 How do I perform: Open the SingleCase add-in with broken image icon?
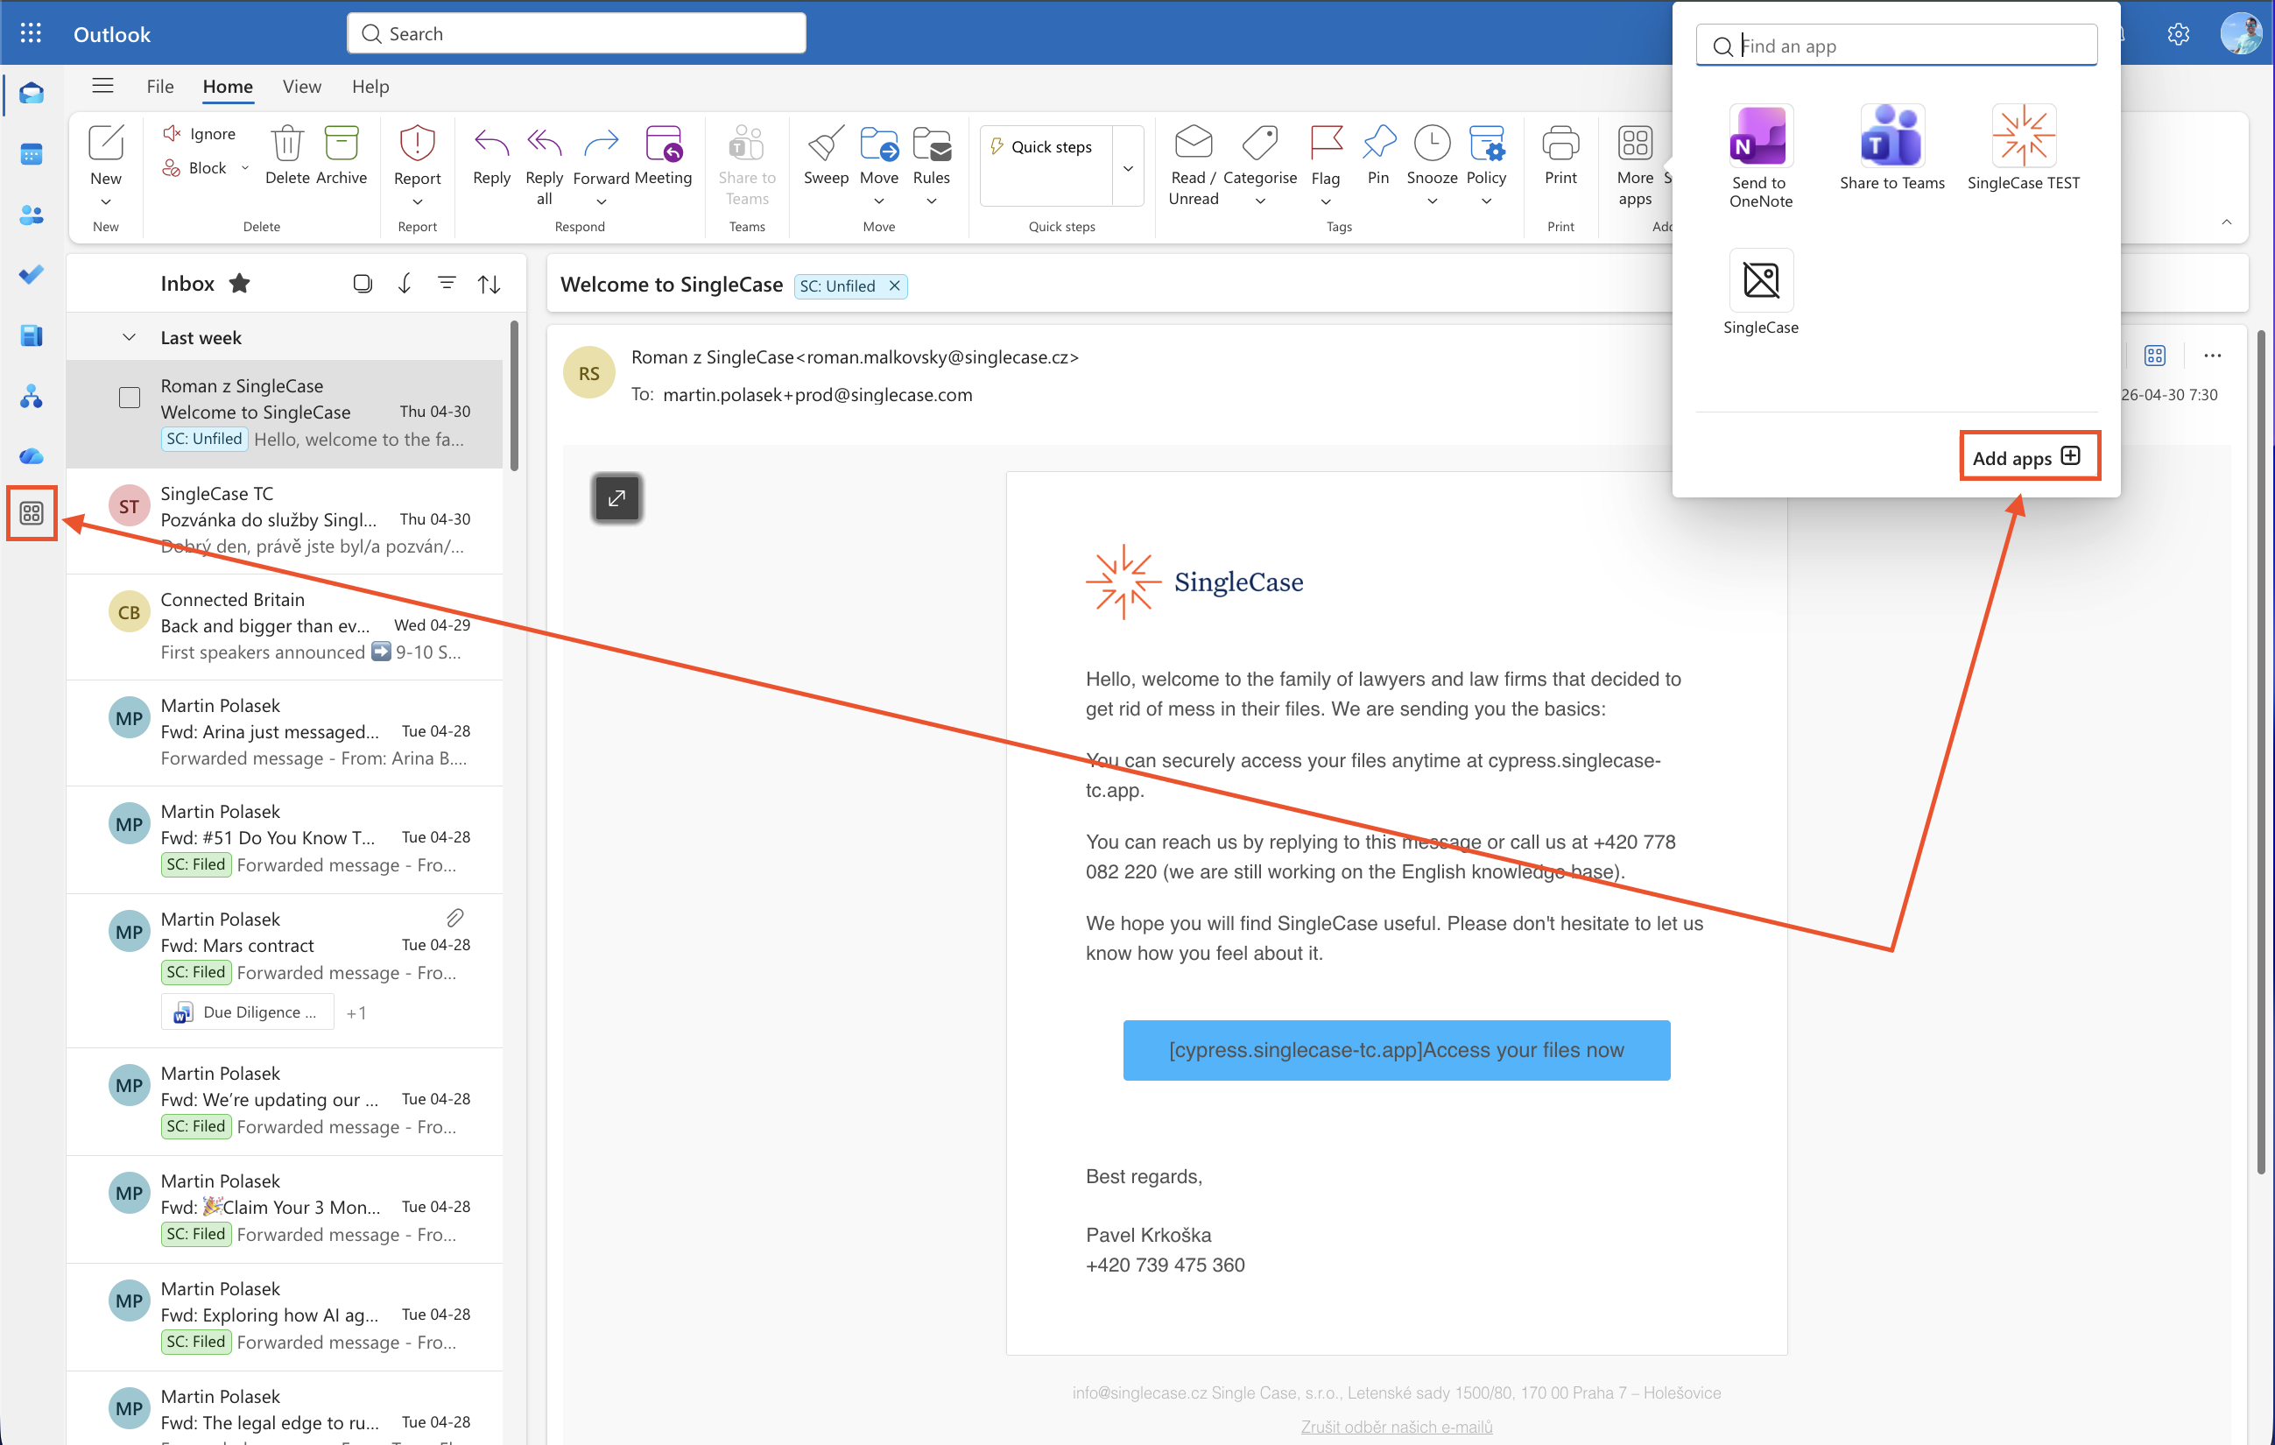coord(1760,293)
